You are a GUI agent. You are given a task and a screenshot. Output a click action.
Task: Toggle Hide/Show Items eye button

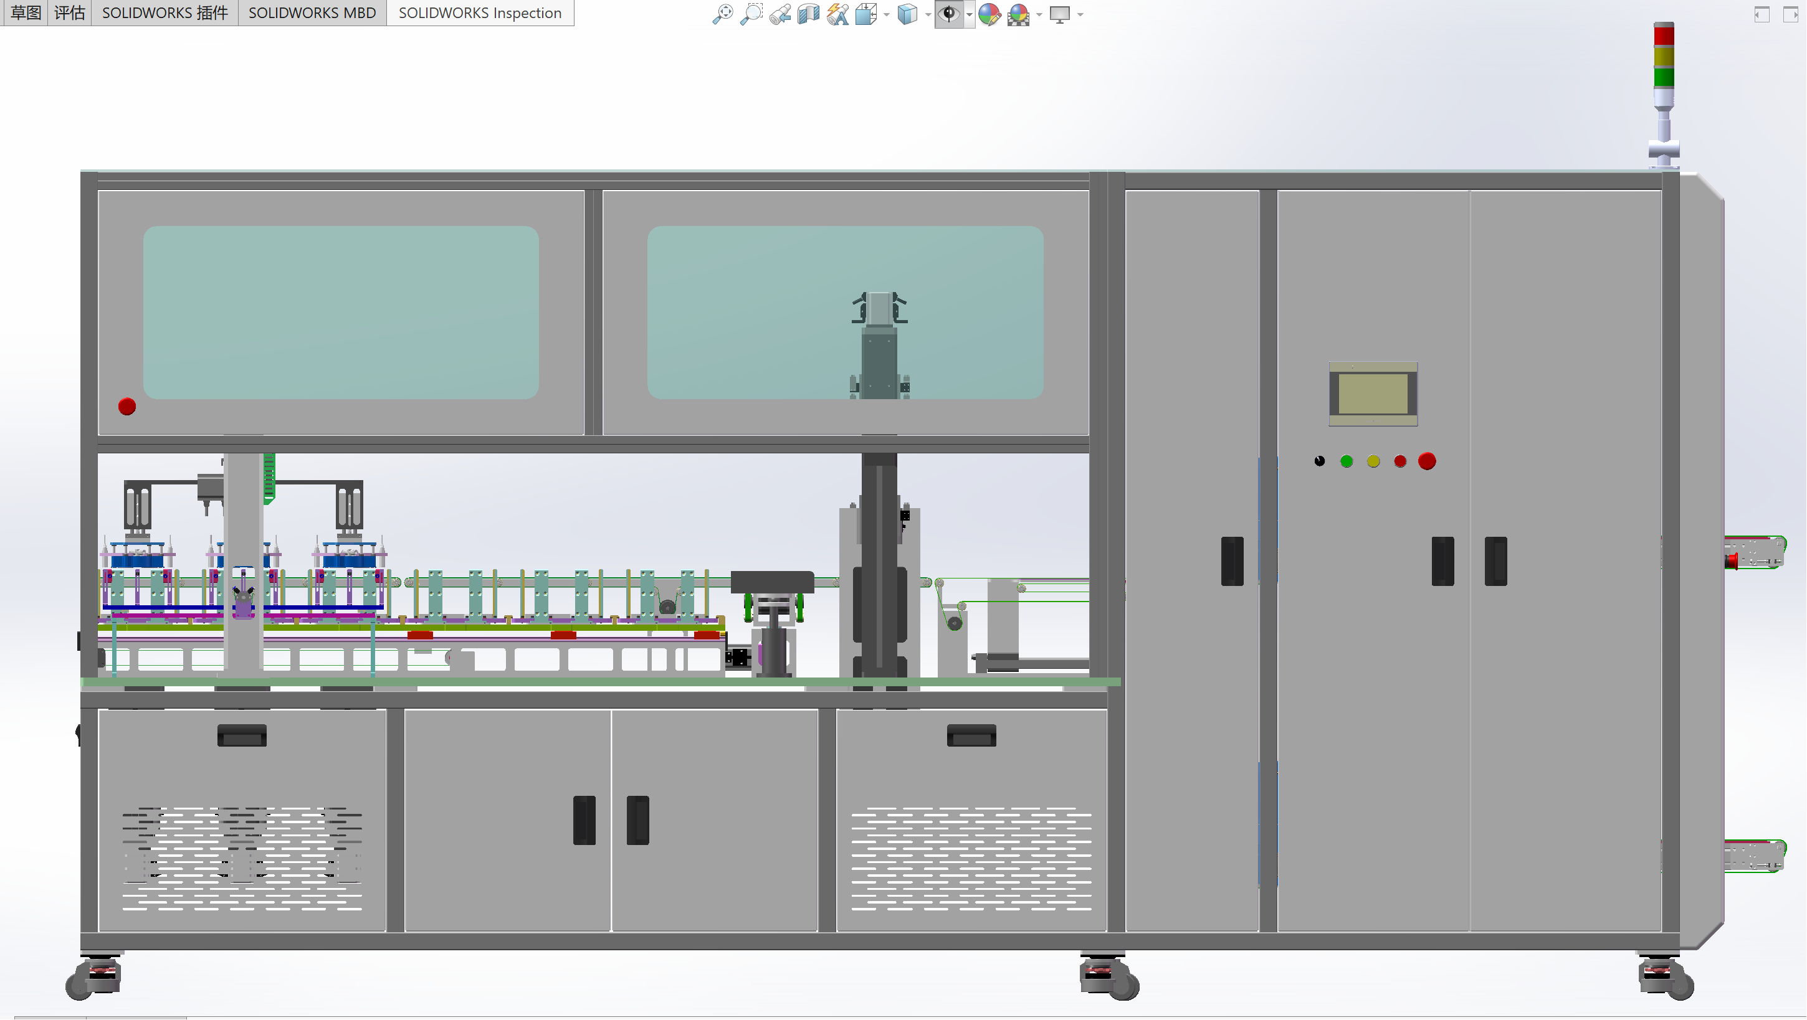948,14
